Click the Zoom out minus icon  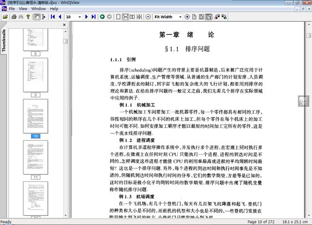148,17
